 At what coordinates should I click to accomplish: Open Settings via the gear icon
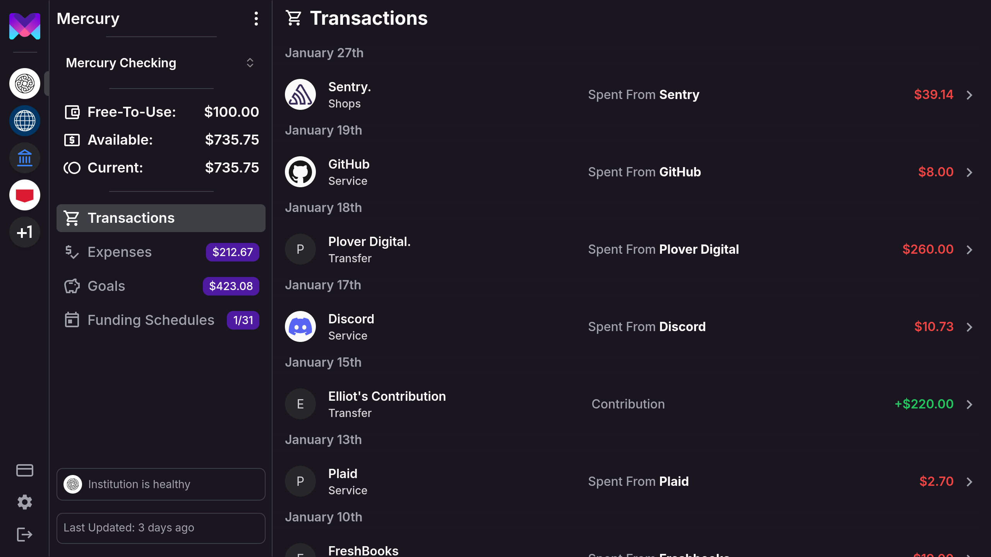24,502
